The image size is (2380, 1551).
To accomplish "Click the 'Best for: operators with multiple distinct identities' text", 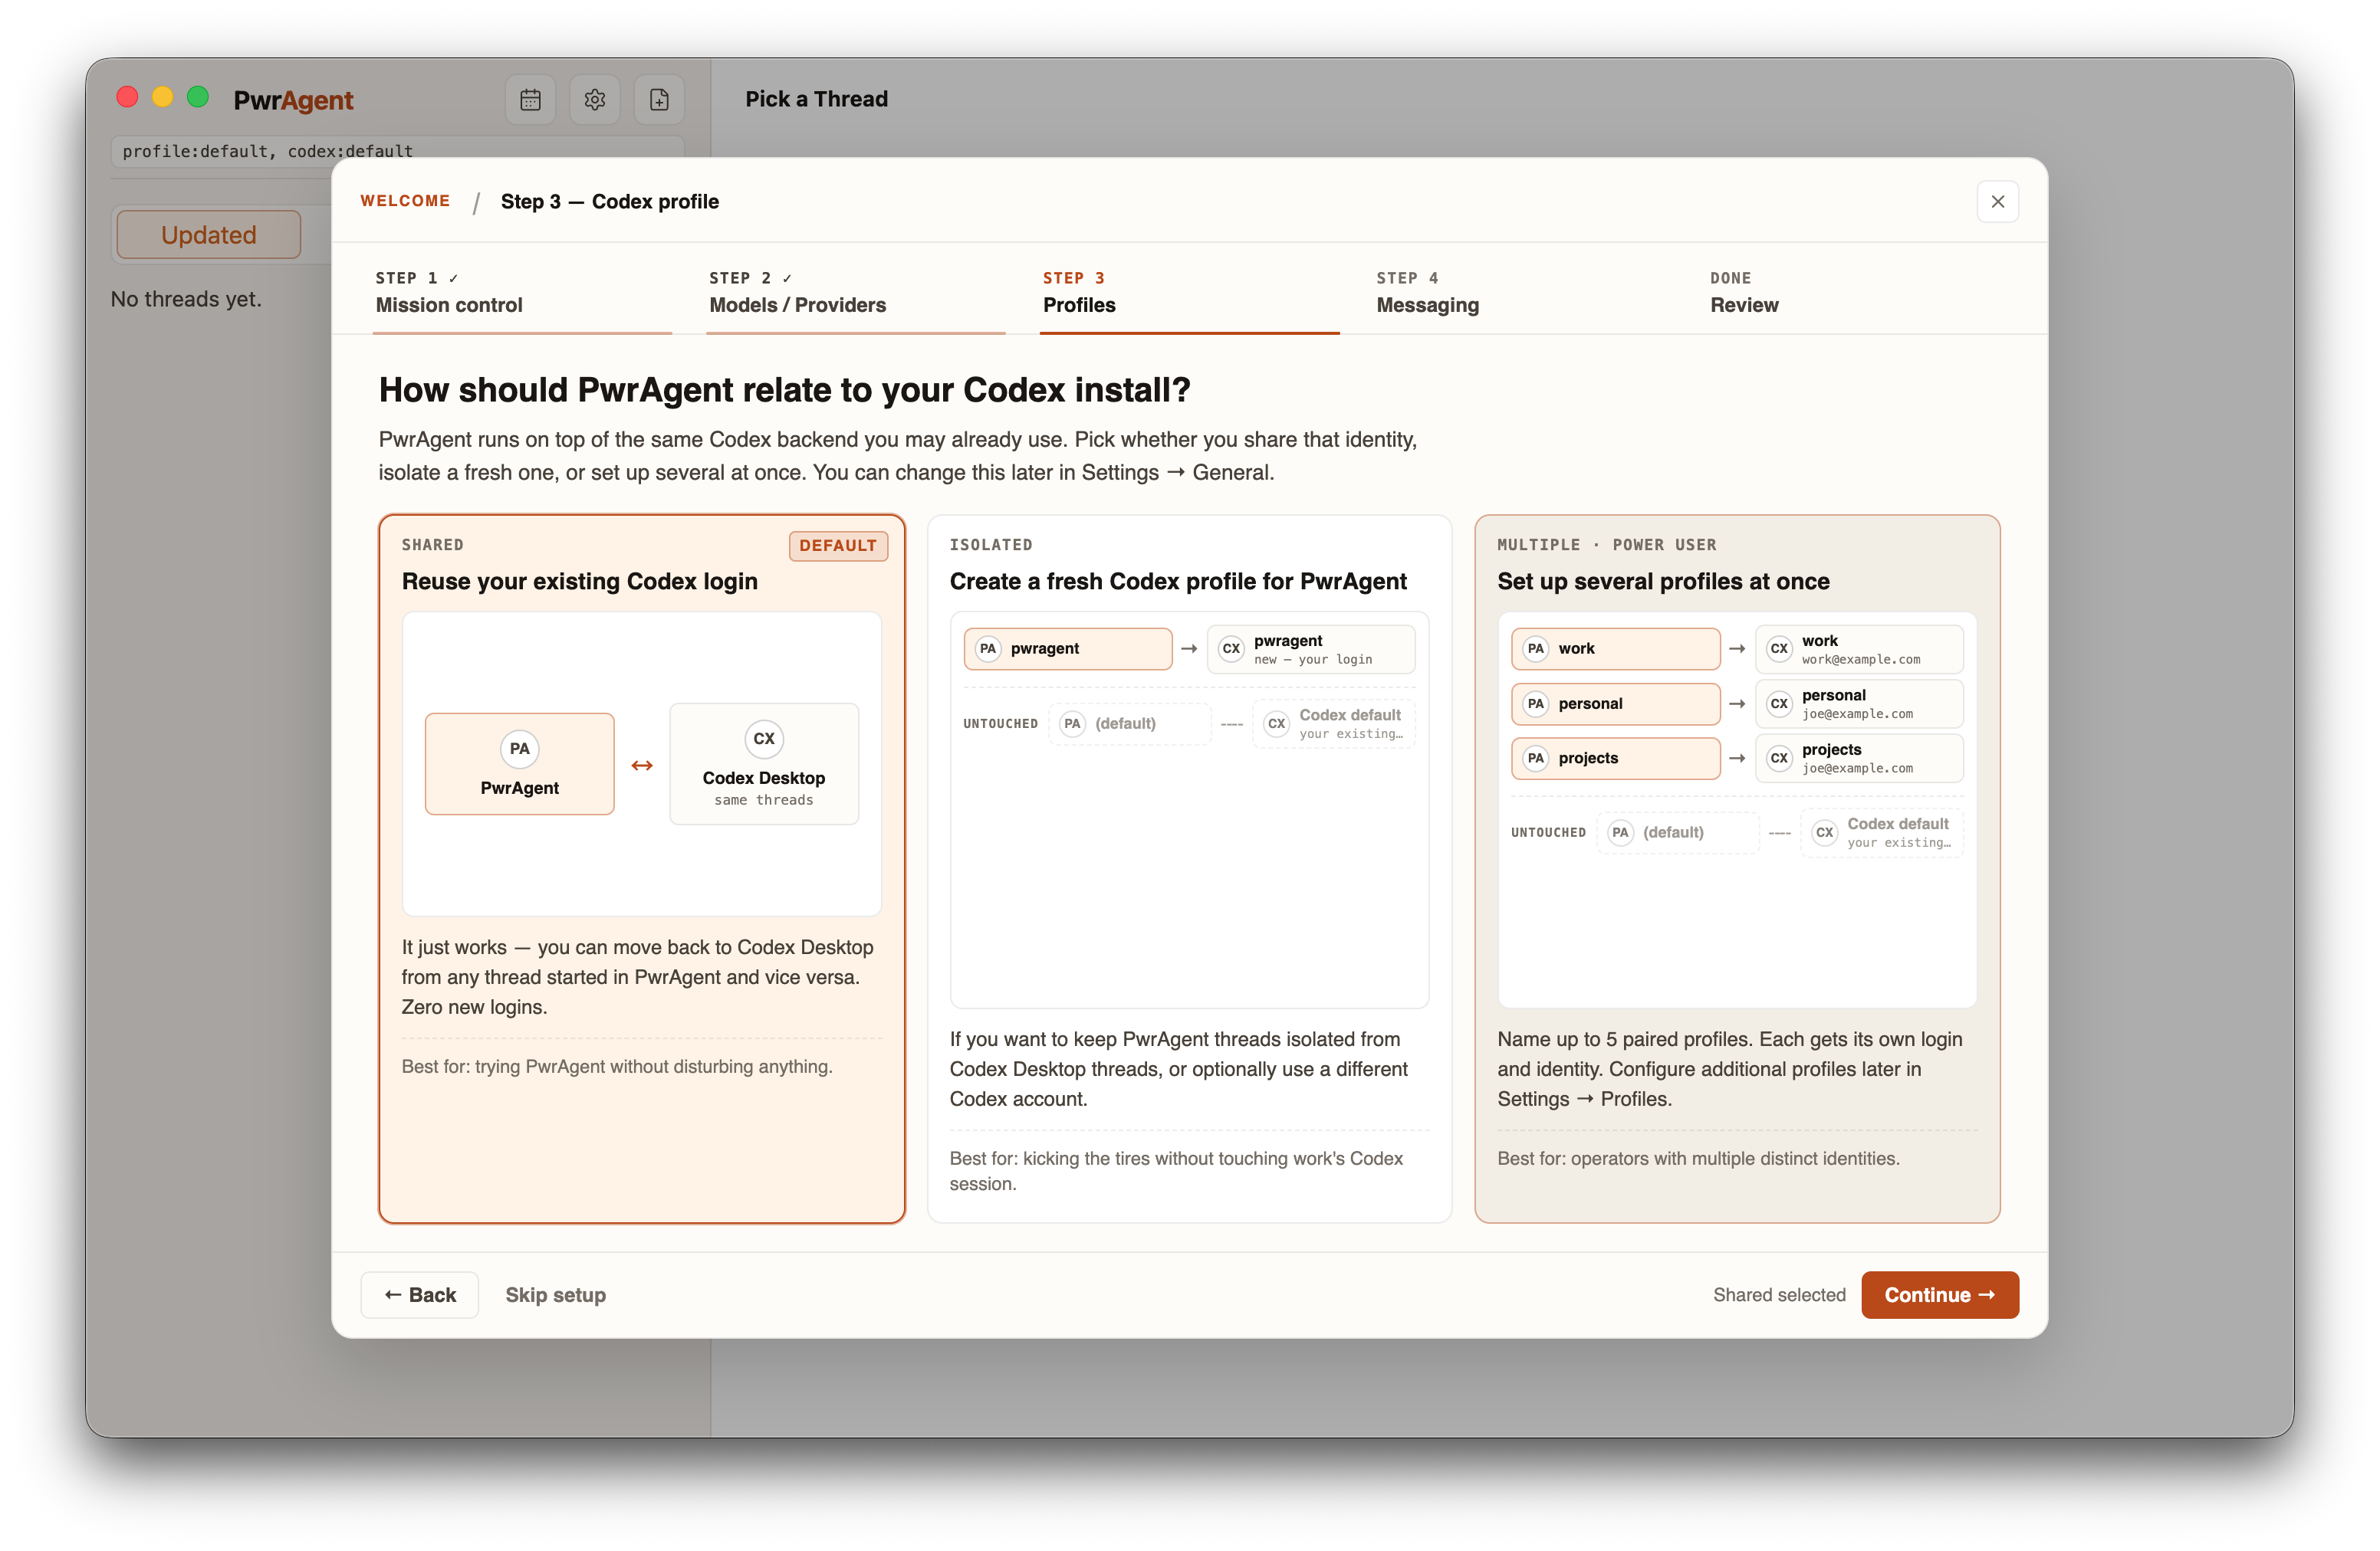I will pos(1698,1159).
